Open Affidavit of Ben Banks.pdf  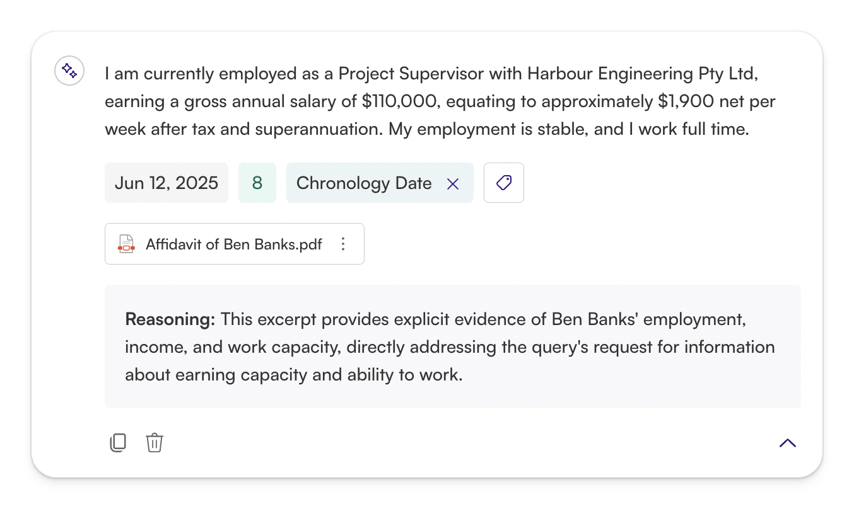(233, 244)
